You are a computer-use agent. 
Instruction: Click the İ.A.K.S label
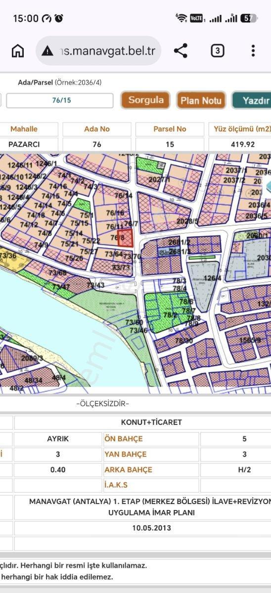coord(116,485)
